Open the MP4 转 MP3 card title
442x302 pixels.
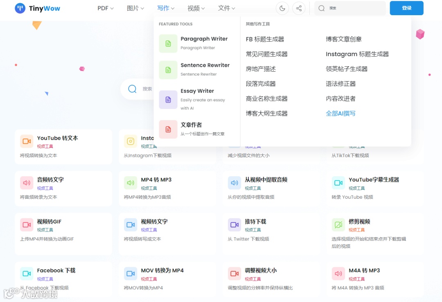coord(156,180)
